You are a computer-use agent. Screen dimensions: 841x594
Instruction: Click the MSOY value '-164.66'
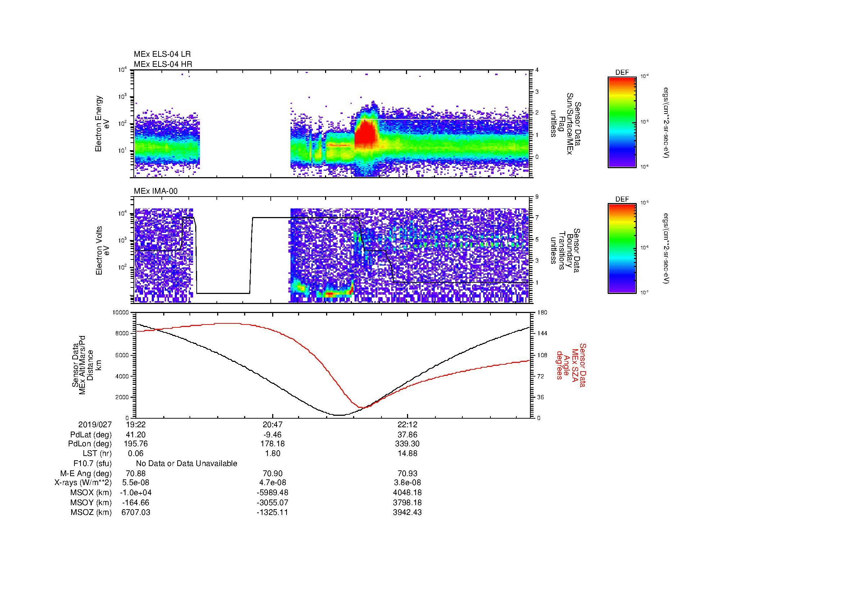[136, 502]
